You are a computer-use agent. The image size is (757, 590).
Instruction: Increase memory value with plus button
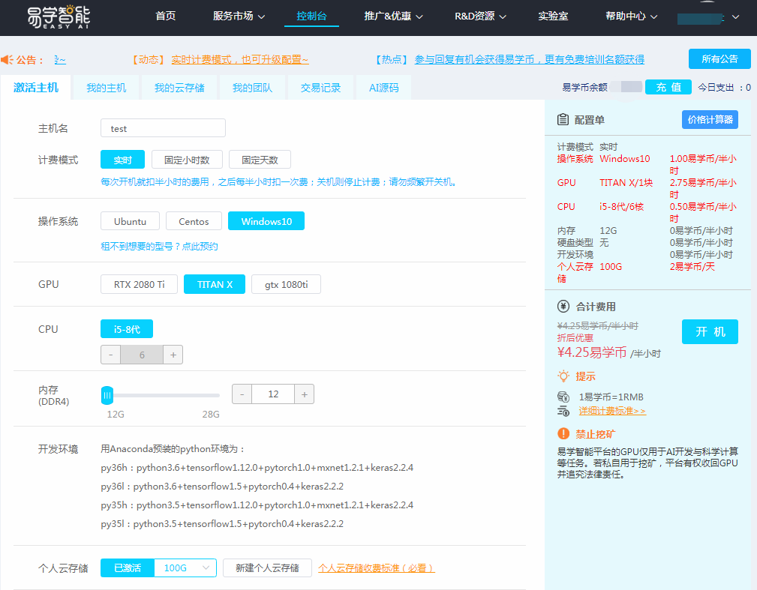click(x=305, y=394)
